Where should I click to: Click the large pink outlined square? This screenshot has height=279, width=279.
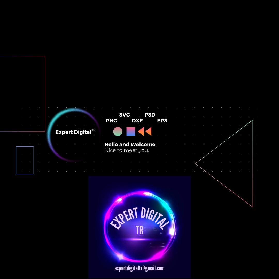click(x=22, y=94)
